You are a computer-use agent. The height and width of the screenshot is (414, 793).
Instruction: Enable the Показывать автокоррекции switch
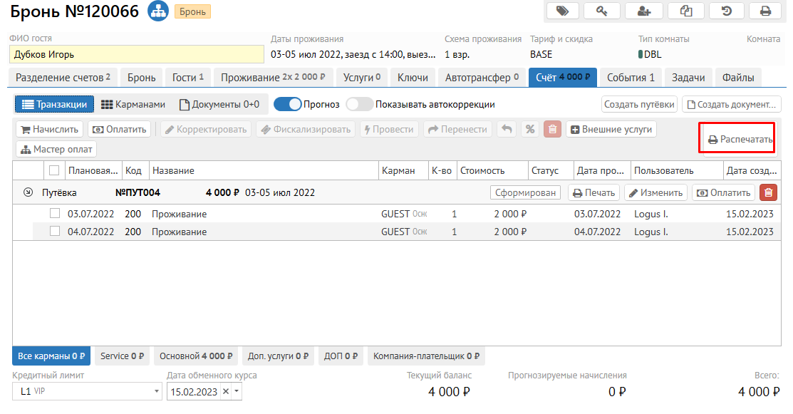click(360, 105)
